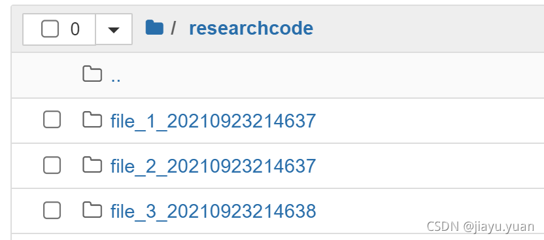This screenshot has width=544, height=240.
Task: Open the selection type dropdown arrow
Action: pos(114,29)
